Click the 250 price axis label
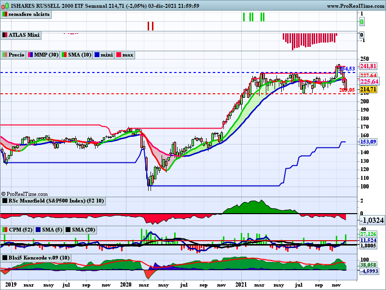Screen dimensions: 386x290 tap(364, 59)
